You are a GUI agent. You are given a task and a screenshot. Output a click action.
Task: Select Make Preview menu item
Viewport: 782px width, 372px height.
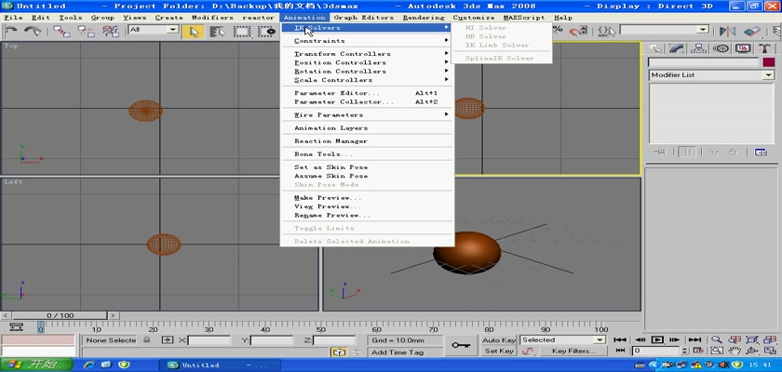(368, 198)
